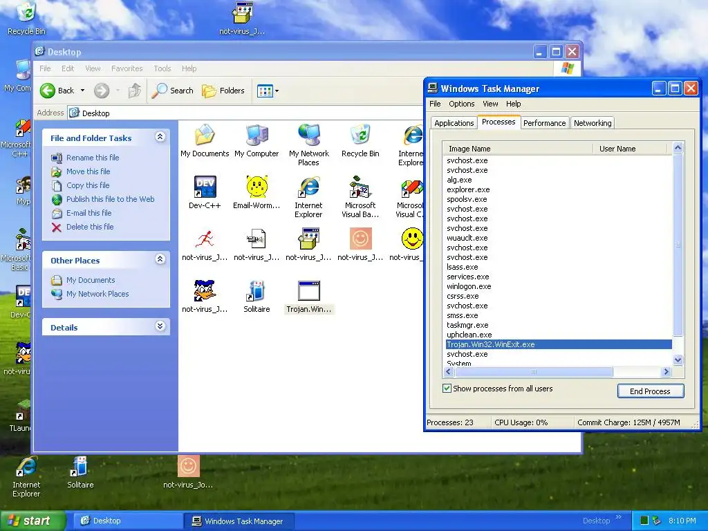
Task: Click the Back button in Explorer toolbar
Action: [57, 91]
